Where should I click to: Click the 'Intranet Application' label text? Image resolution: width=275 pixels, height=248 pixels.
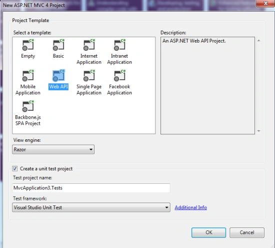pyautogui.click(x=119, y=59)
